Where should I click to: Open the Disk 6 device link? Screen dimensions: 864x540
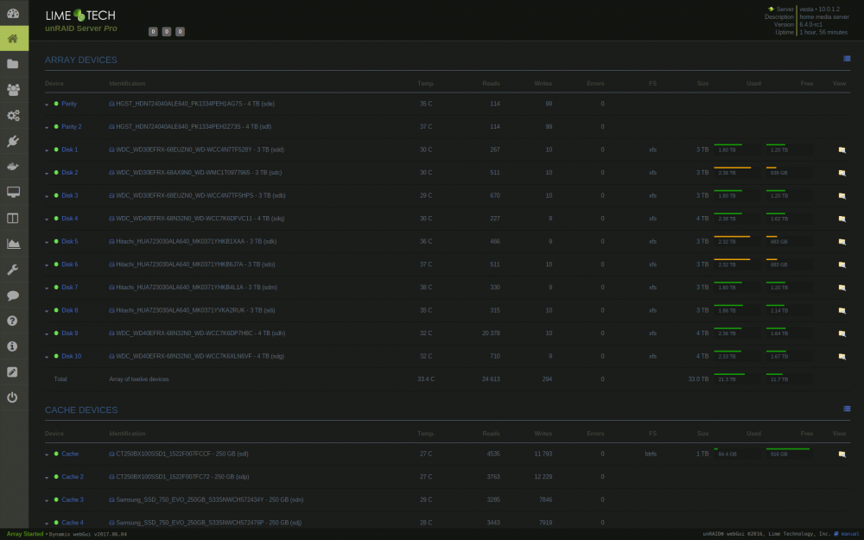pyautogui.click(x=69, y=264)
